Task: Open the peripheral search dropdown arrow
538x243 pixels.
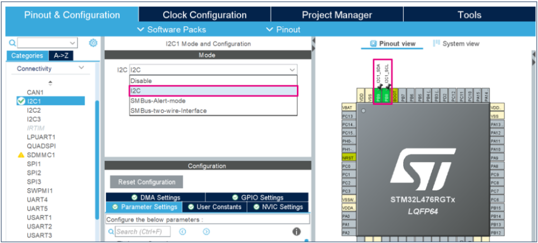Action: pos(72,43)
